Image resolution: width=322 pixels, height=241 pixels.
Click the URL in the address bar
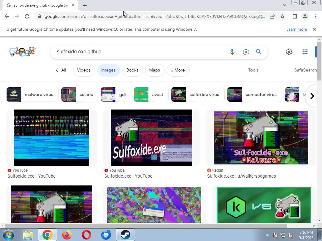(x=155, y=16)
